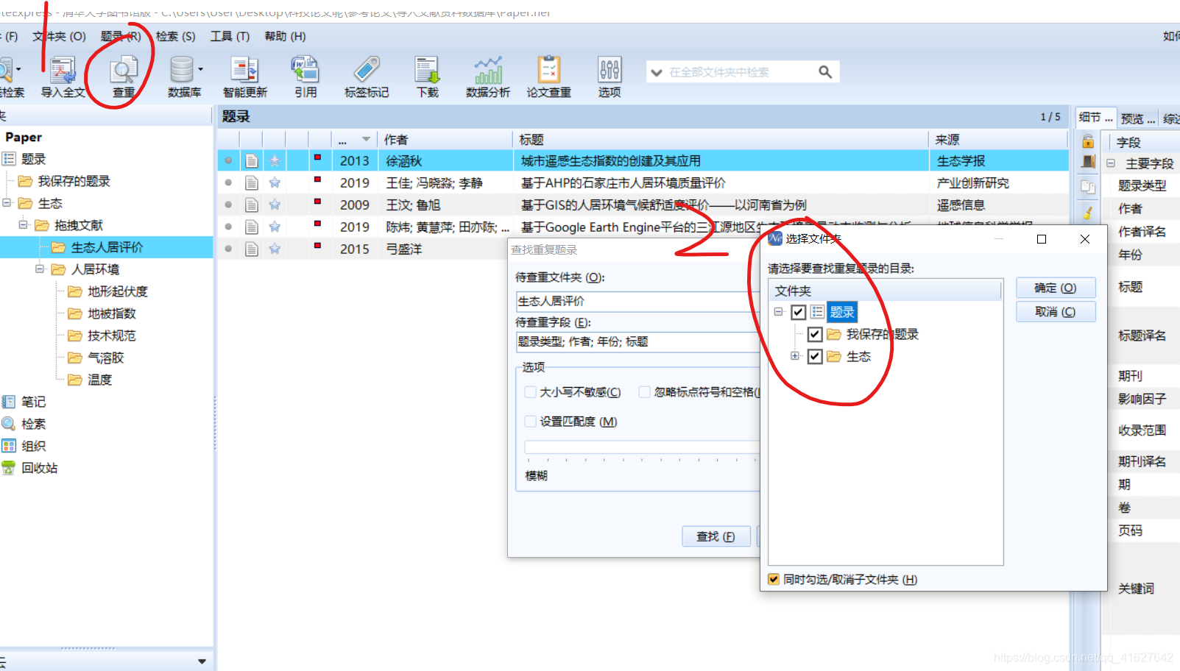Toggle 同时勾选/取消子文件夹 checkbox

[x=774, y=579]
